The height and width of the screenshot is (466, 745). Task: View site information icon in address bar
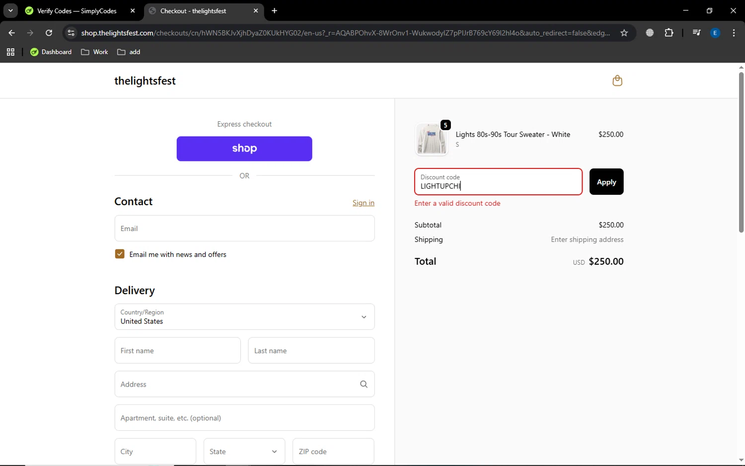pyautogui.click(x=71, y=33)
